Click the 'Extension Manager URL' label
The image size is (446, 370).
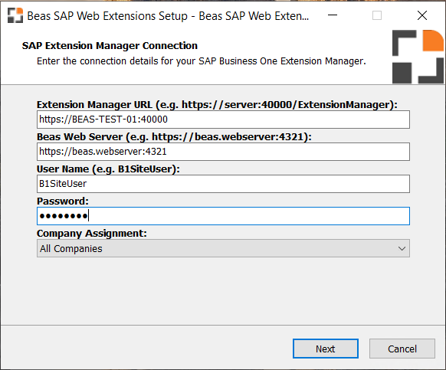(217, 105)
